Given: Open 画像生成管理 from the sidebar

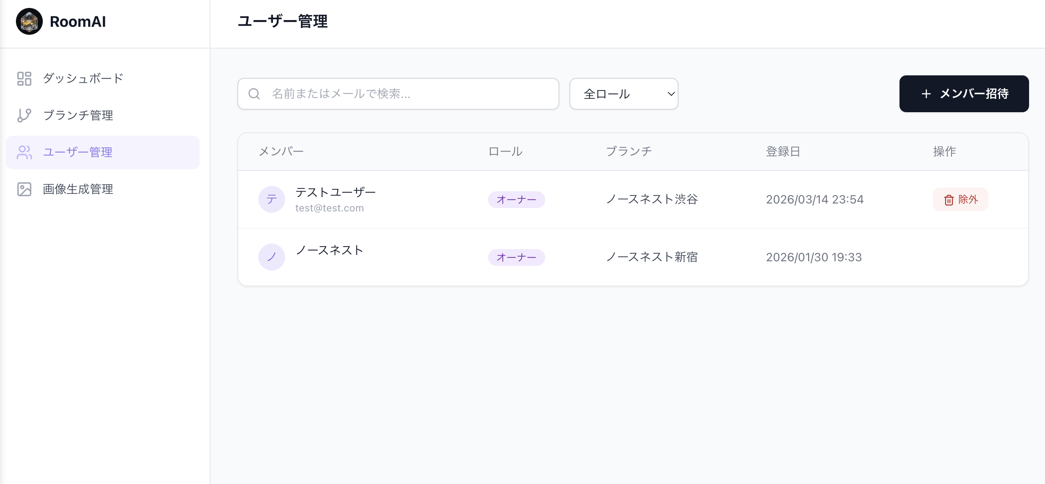Looking at the screenshot, I should 78,189.
